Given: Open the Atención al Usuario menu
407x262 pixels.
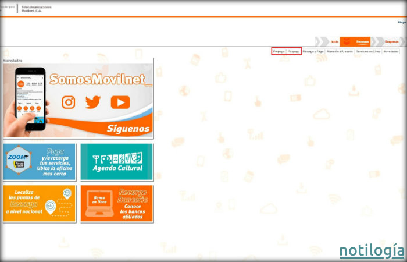Looking at the screenshot, I should pyautogui.click(x=340, y=51).
